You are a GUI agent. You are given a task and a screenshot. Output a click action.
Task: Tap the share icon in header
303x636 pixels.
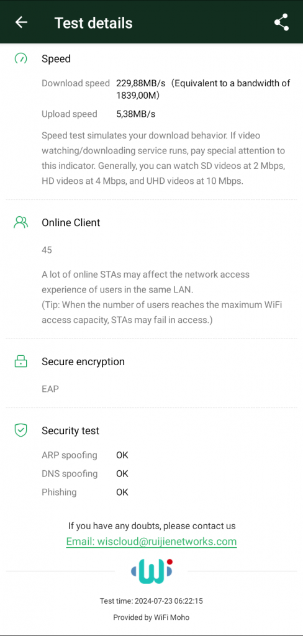point(281,22)
